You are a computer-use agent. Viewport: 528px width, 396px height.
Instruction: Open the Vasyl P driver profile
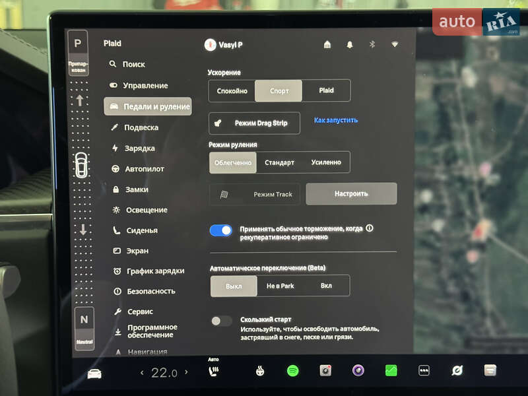click(x=223, y=44)
